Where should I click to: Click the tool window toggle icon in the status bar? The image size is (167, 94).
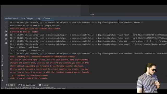2,88
